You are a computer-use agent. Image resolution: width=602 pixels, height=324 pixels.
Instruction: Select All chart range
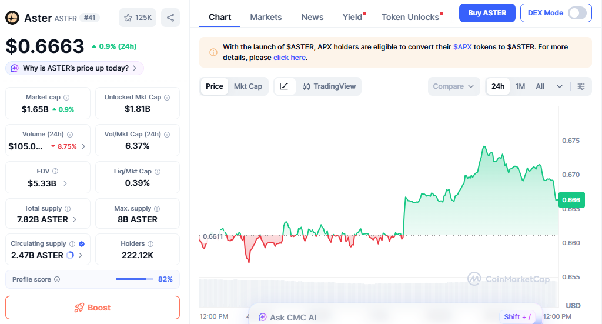point(540,86)
